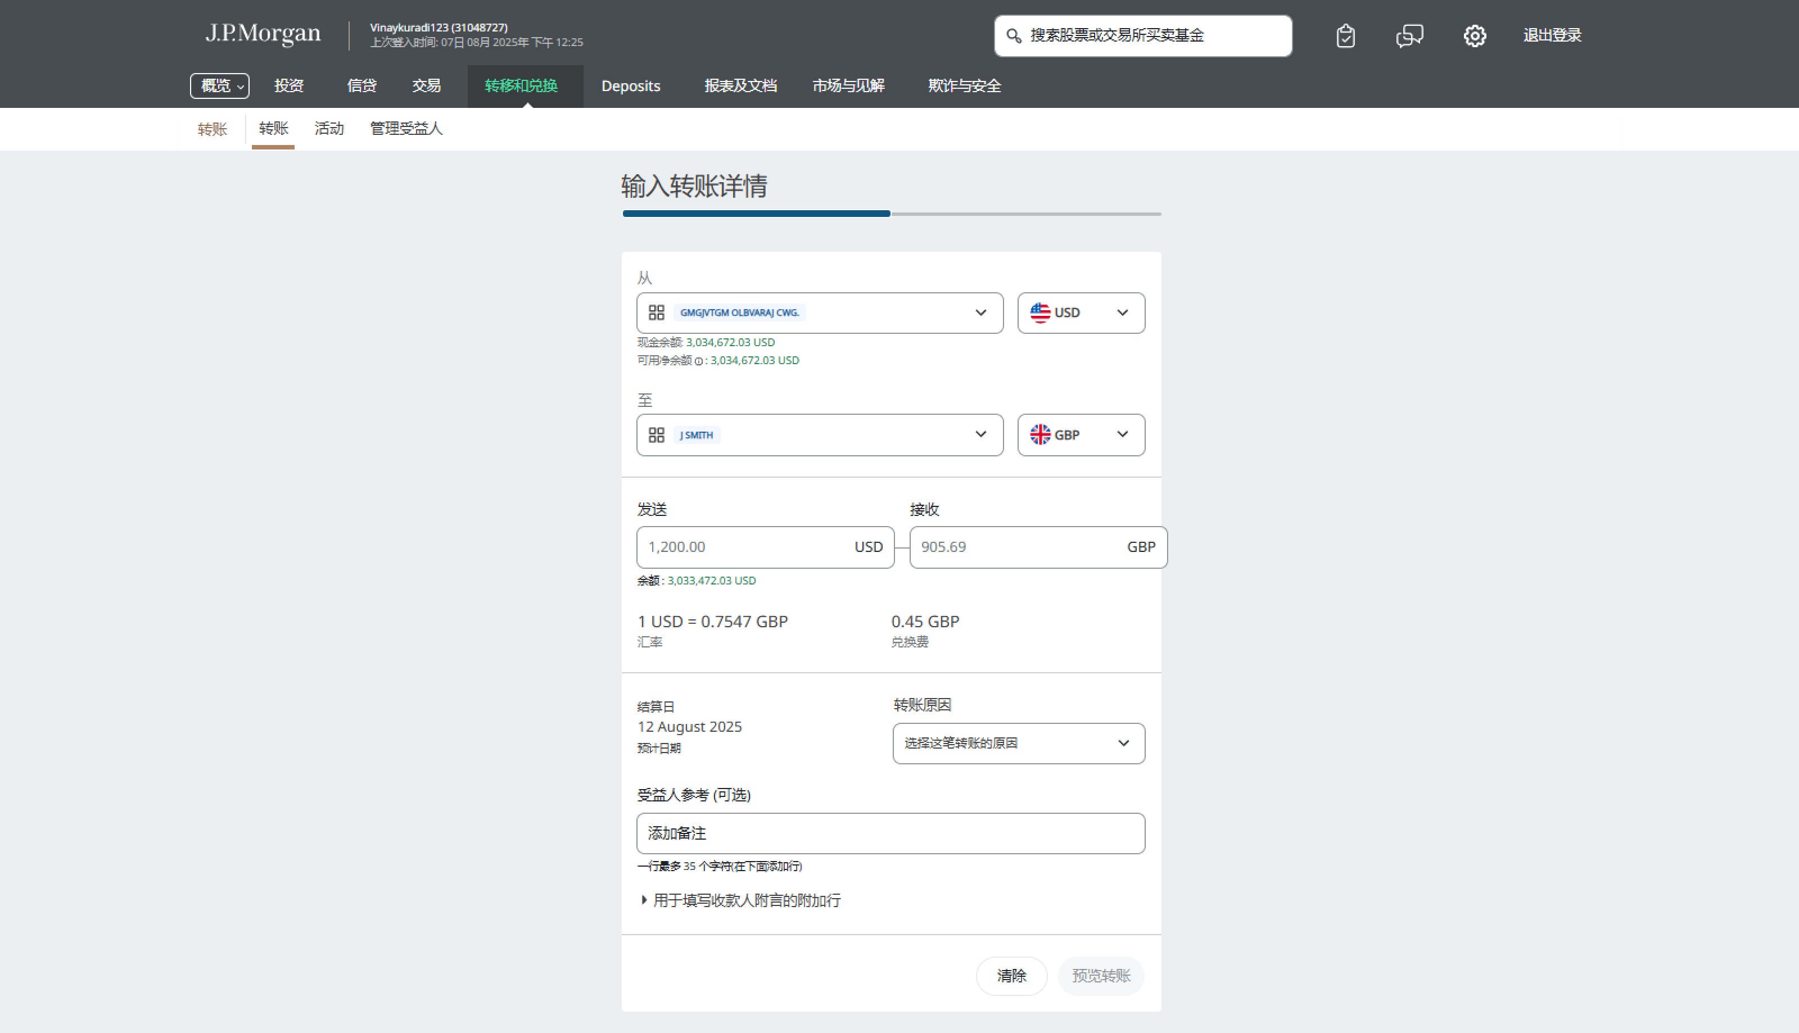Click 退出登录 to log out
Image resolution: width=1799 pixels, height=1033 pixels.
point(1552,35)
